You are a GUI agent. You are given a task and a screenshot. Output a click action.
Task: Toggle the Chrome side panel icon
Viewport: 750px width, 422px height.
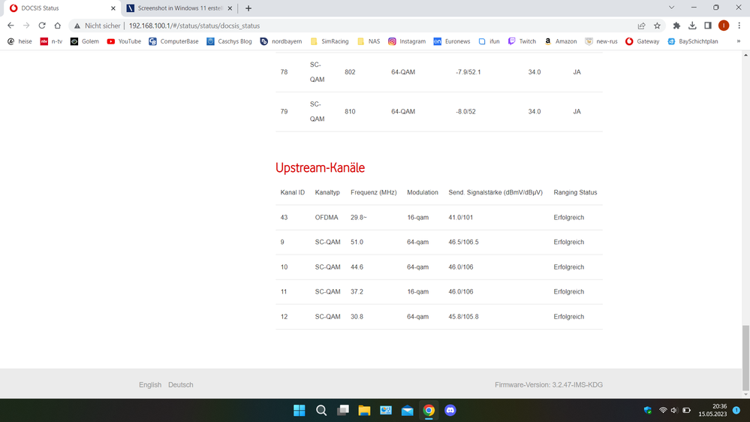(x=708, y=26)
